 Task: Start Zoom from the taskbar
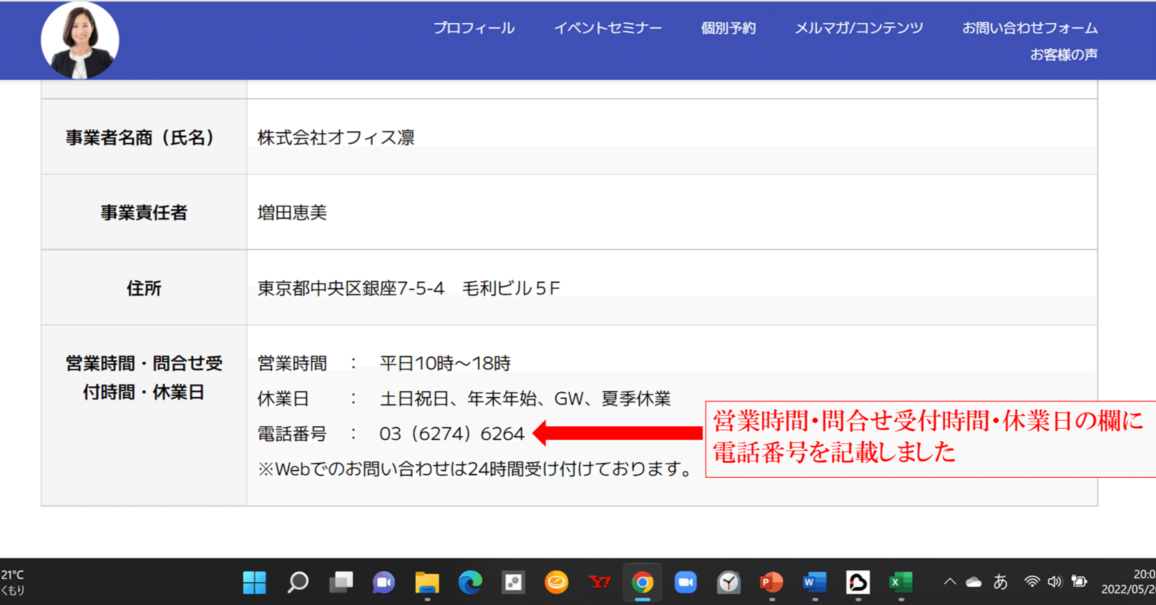(x=685, y=582)
